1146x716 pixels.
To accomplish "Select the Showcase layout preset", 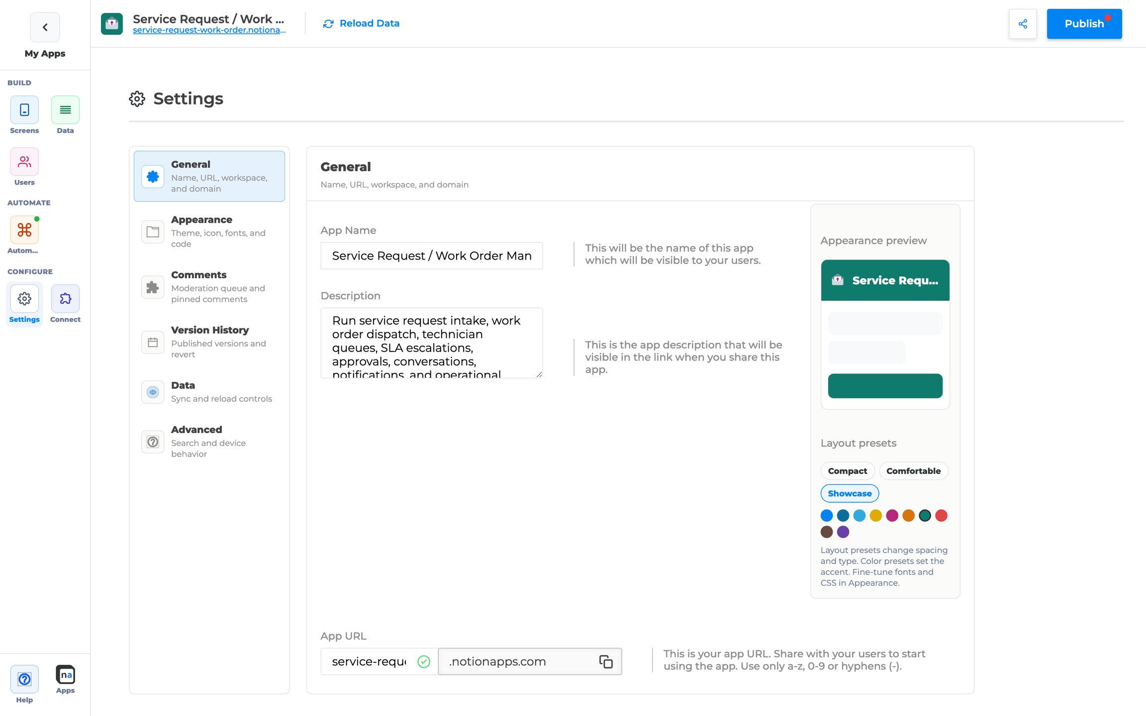I will click(850, 493).
